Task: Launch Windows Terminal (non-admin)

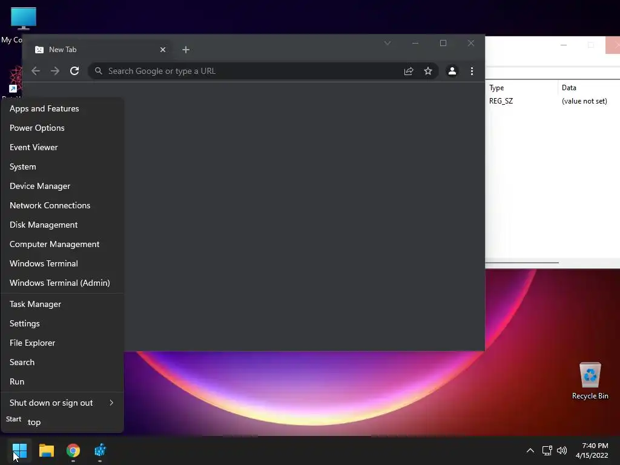Action: [62, 263]
